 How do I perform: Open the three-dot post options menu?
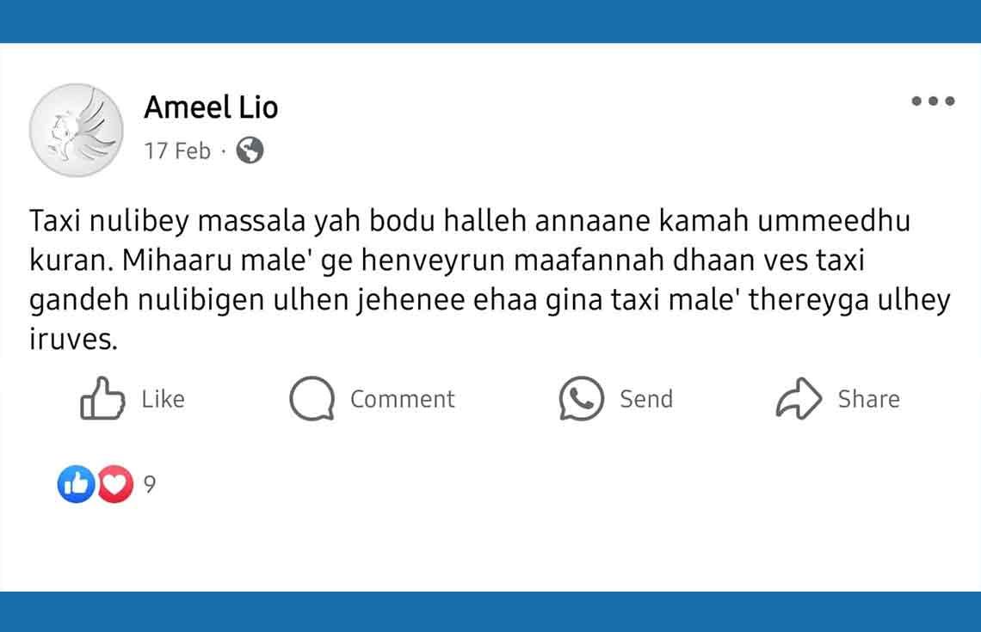point(933,101)
